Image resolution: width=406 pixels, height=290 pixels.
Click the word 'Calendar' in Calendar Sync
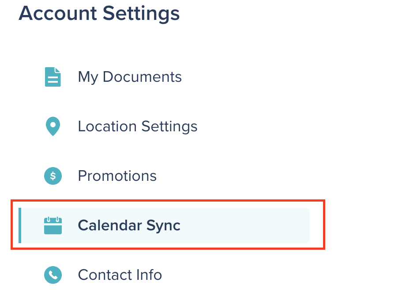point(110,225)
